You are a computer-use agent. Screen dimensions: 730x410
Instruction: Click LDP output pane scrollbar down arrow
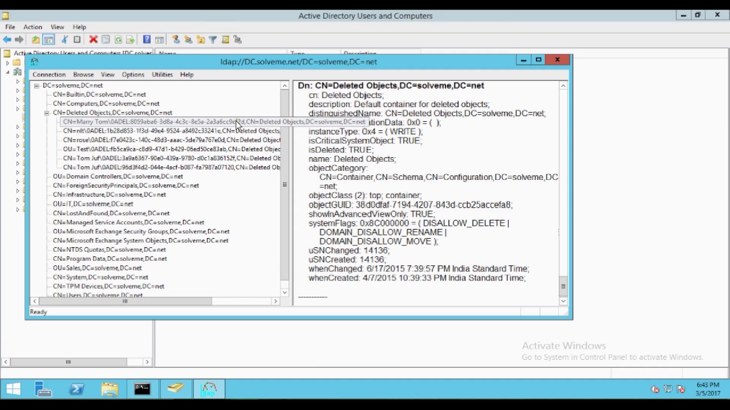pyautogui.click(x=563, y=301)
